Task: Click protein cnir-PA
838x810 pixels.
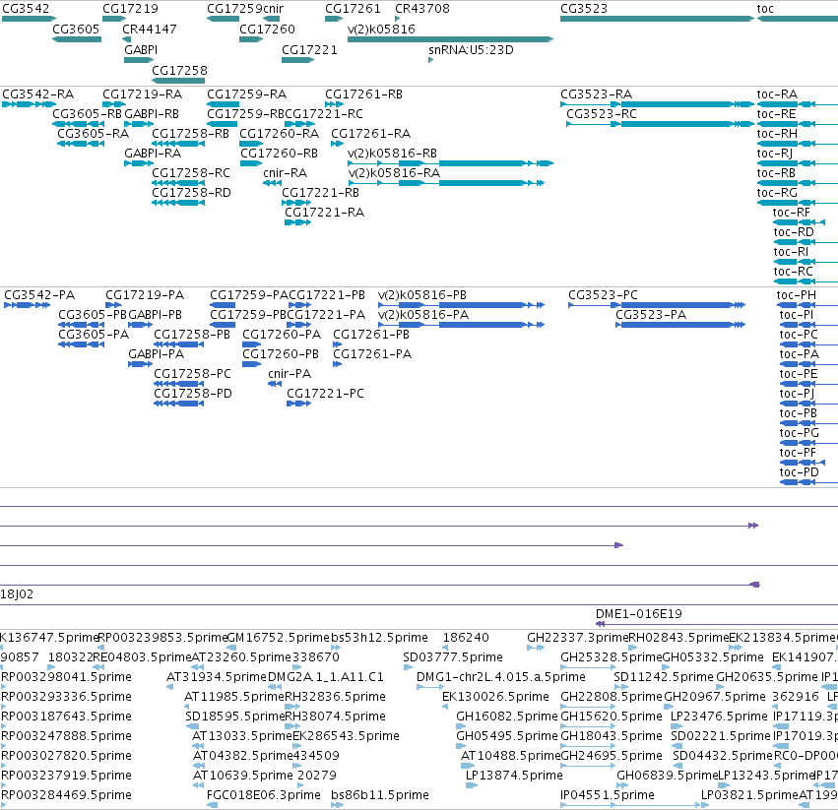Action: [x=290, y=375]
